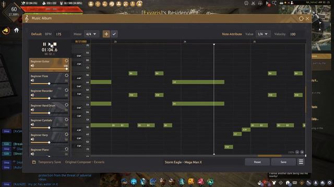Click measure 25 marker on the ruler
This screenshot has height=187, width=334.
click(x=254, y=42)
